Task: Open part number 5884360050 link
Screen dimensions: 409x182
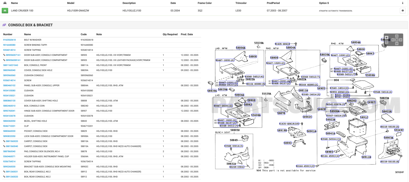Action: pyautogui.click(x=9, y=121)
